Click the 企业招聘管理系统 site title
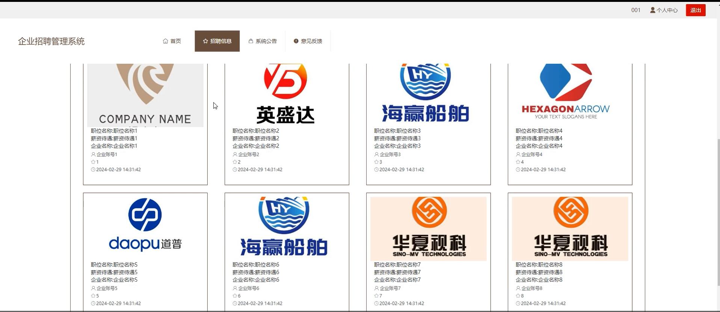Viewport: 720px width, 312px height. click(51, 41)
